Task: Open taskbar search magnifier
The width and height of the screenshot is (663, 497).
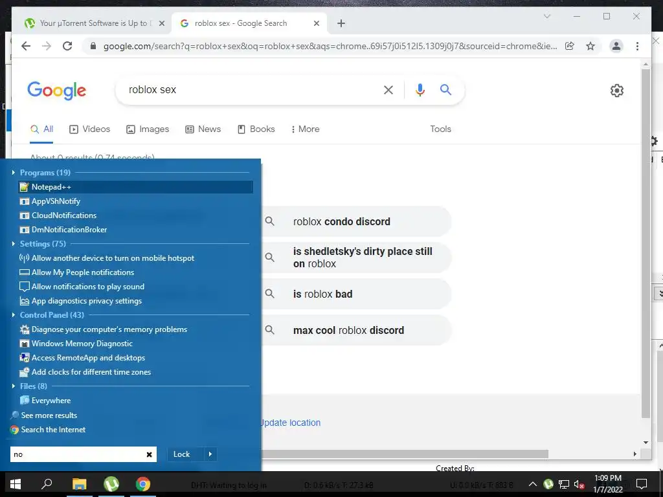Action: click(x=47, y=484)
